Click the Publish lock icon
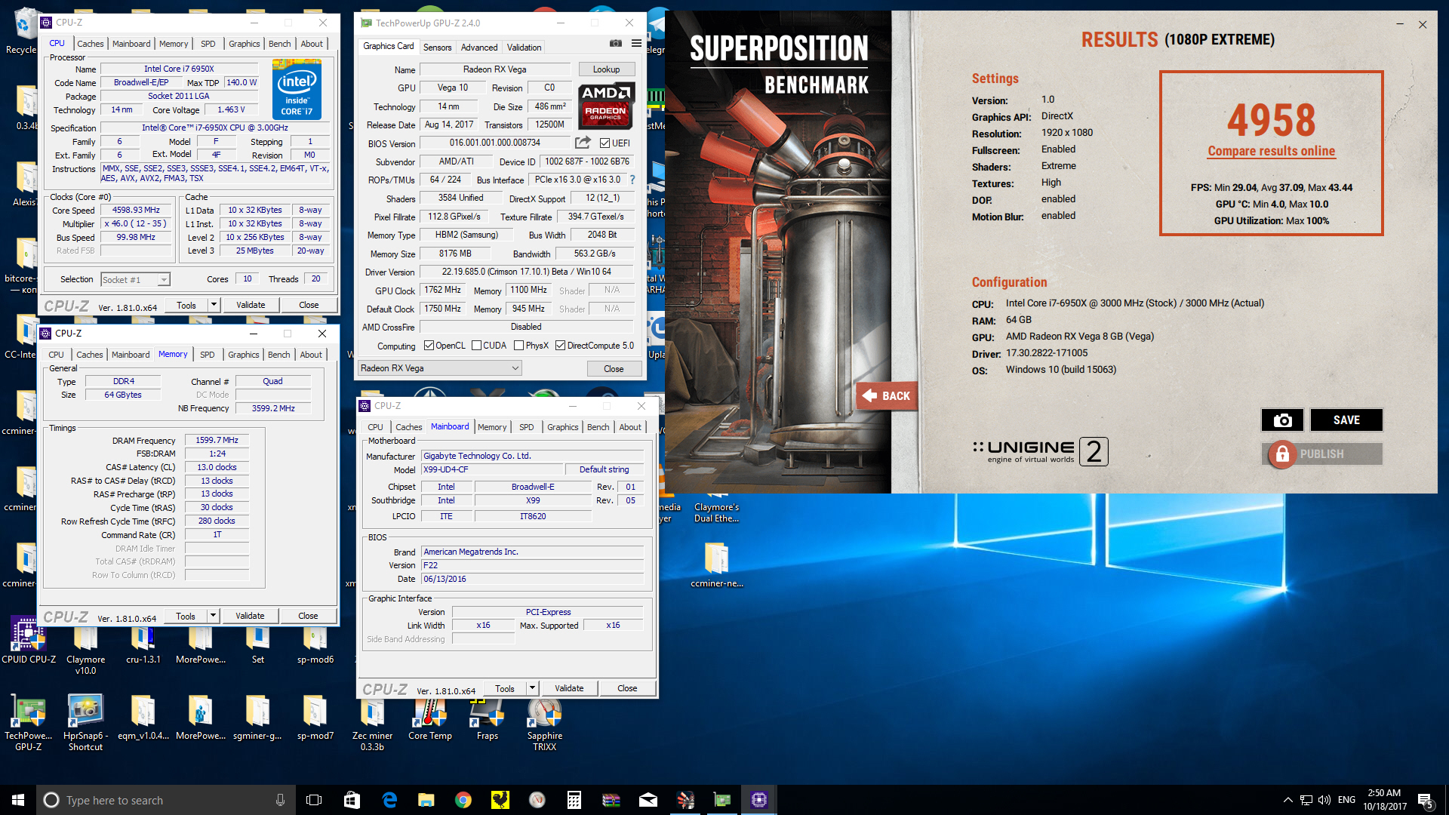 [x=1281, y=454]
